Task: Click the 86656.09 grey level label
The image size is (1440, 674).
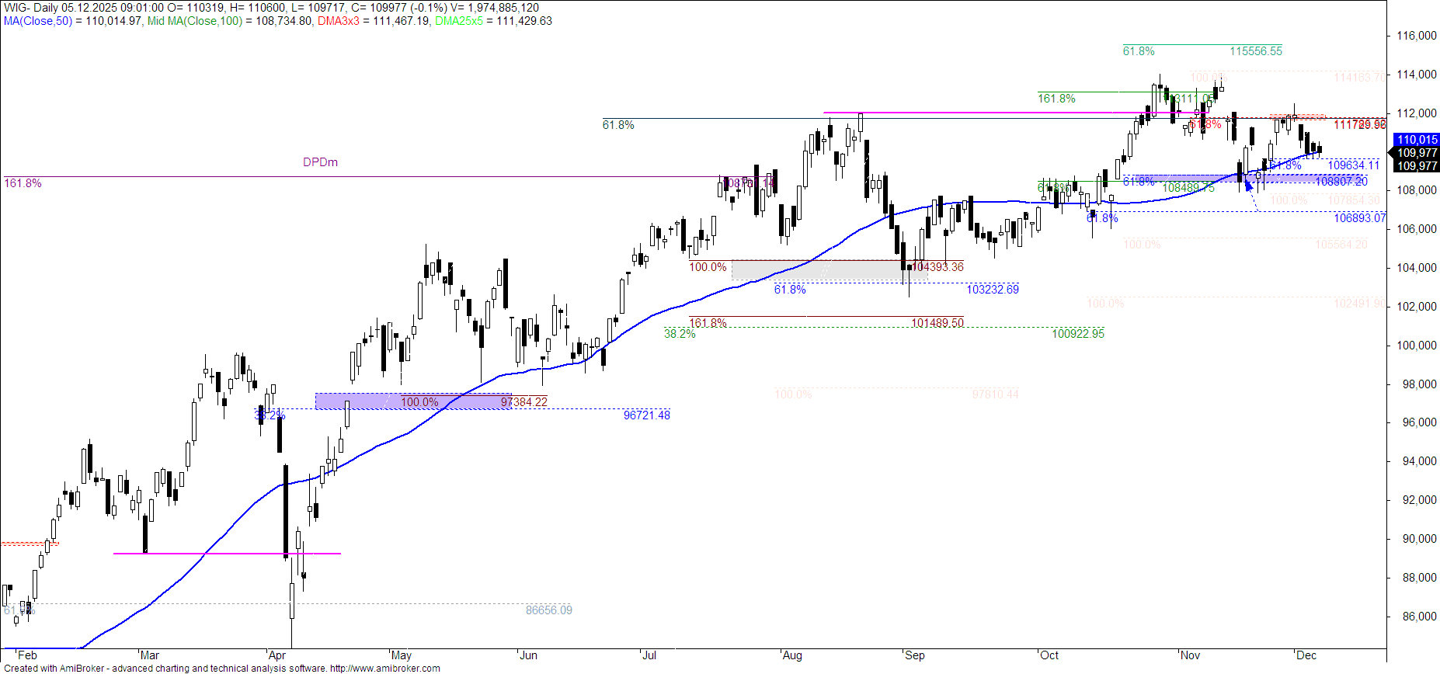Action: [x=548, y=610]
